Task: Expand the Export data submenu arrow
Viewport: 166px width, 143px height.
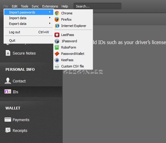Action: pyautogui.click(x=50, y=23)
